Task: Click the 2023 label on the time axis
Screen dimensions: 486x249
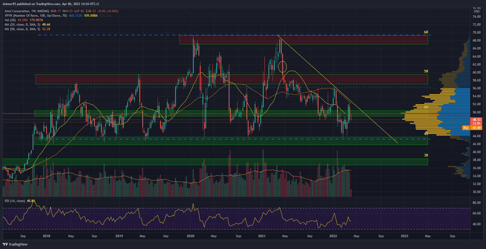Action: (404, 236)
